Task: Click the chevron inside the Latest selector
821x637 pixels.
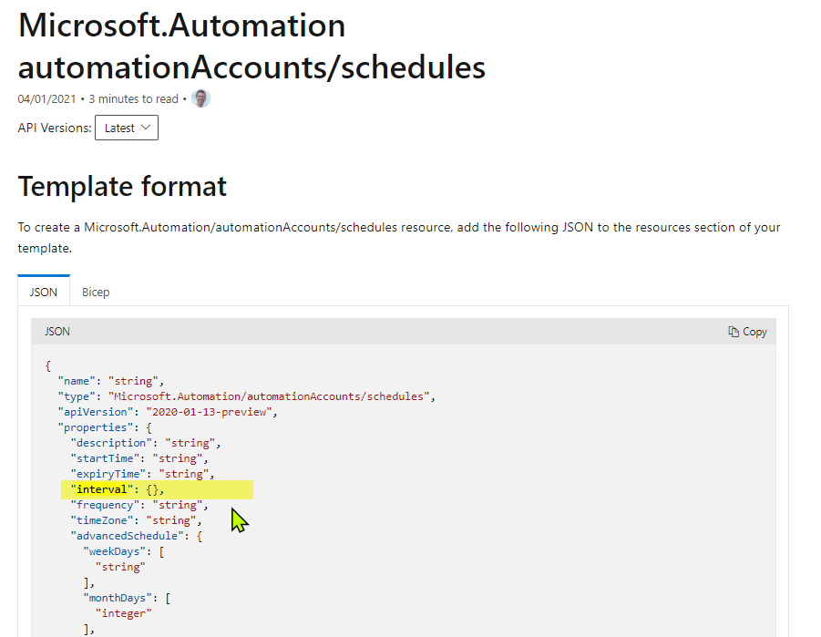Action: pyautogui.click(x=146, y=128)
